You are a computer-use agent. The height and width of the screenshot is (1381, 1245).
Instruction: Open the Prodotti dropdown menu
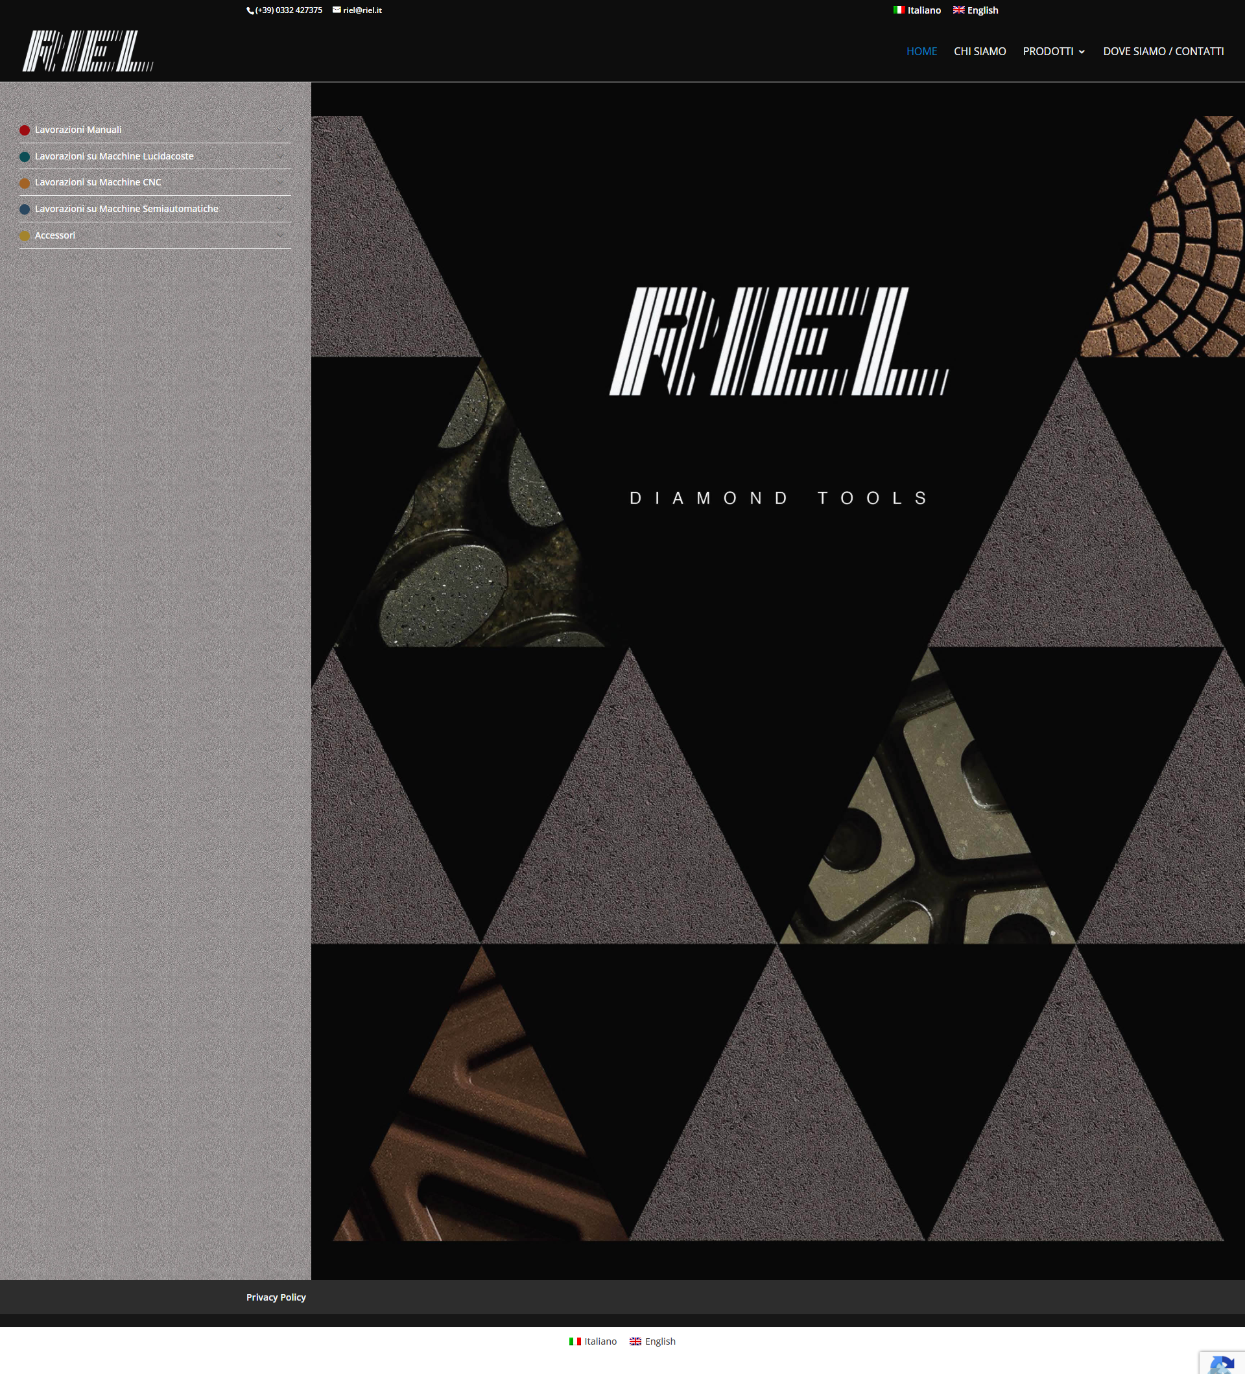click(1054, 51)
